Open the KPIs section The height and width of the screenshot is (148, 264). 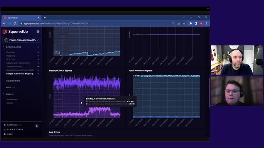(10, 88)
